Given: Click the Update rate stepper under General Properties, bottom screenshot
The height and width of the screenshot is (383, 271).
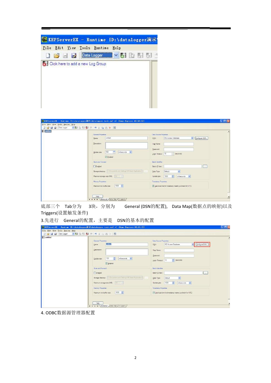Looking at the screenshot, I should pyautogui.click(x=115, y=258).
